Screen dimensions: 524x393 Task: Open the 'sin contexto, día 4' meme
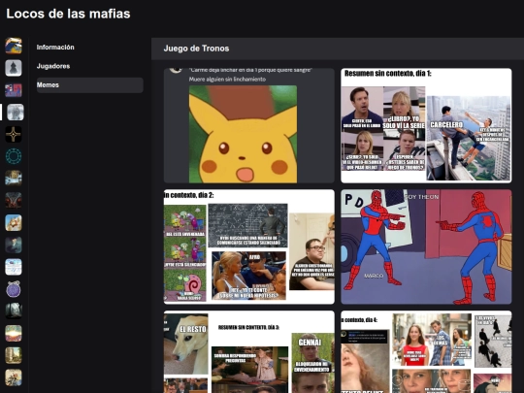click(426, 352)
